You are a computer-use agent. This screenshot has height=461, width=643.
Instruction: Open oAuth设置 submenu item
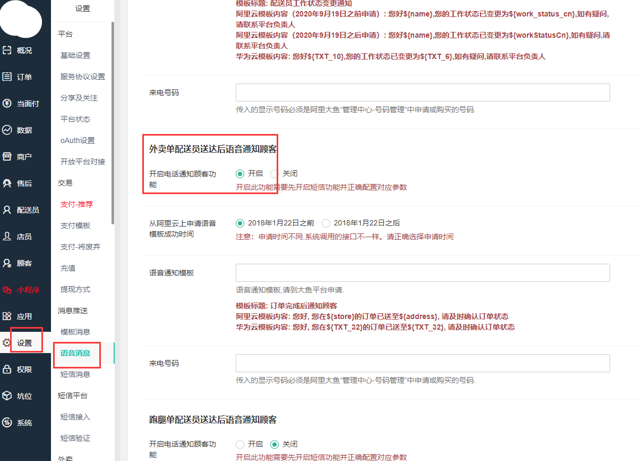pos(78,140)
